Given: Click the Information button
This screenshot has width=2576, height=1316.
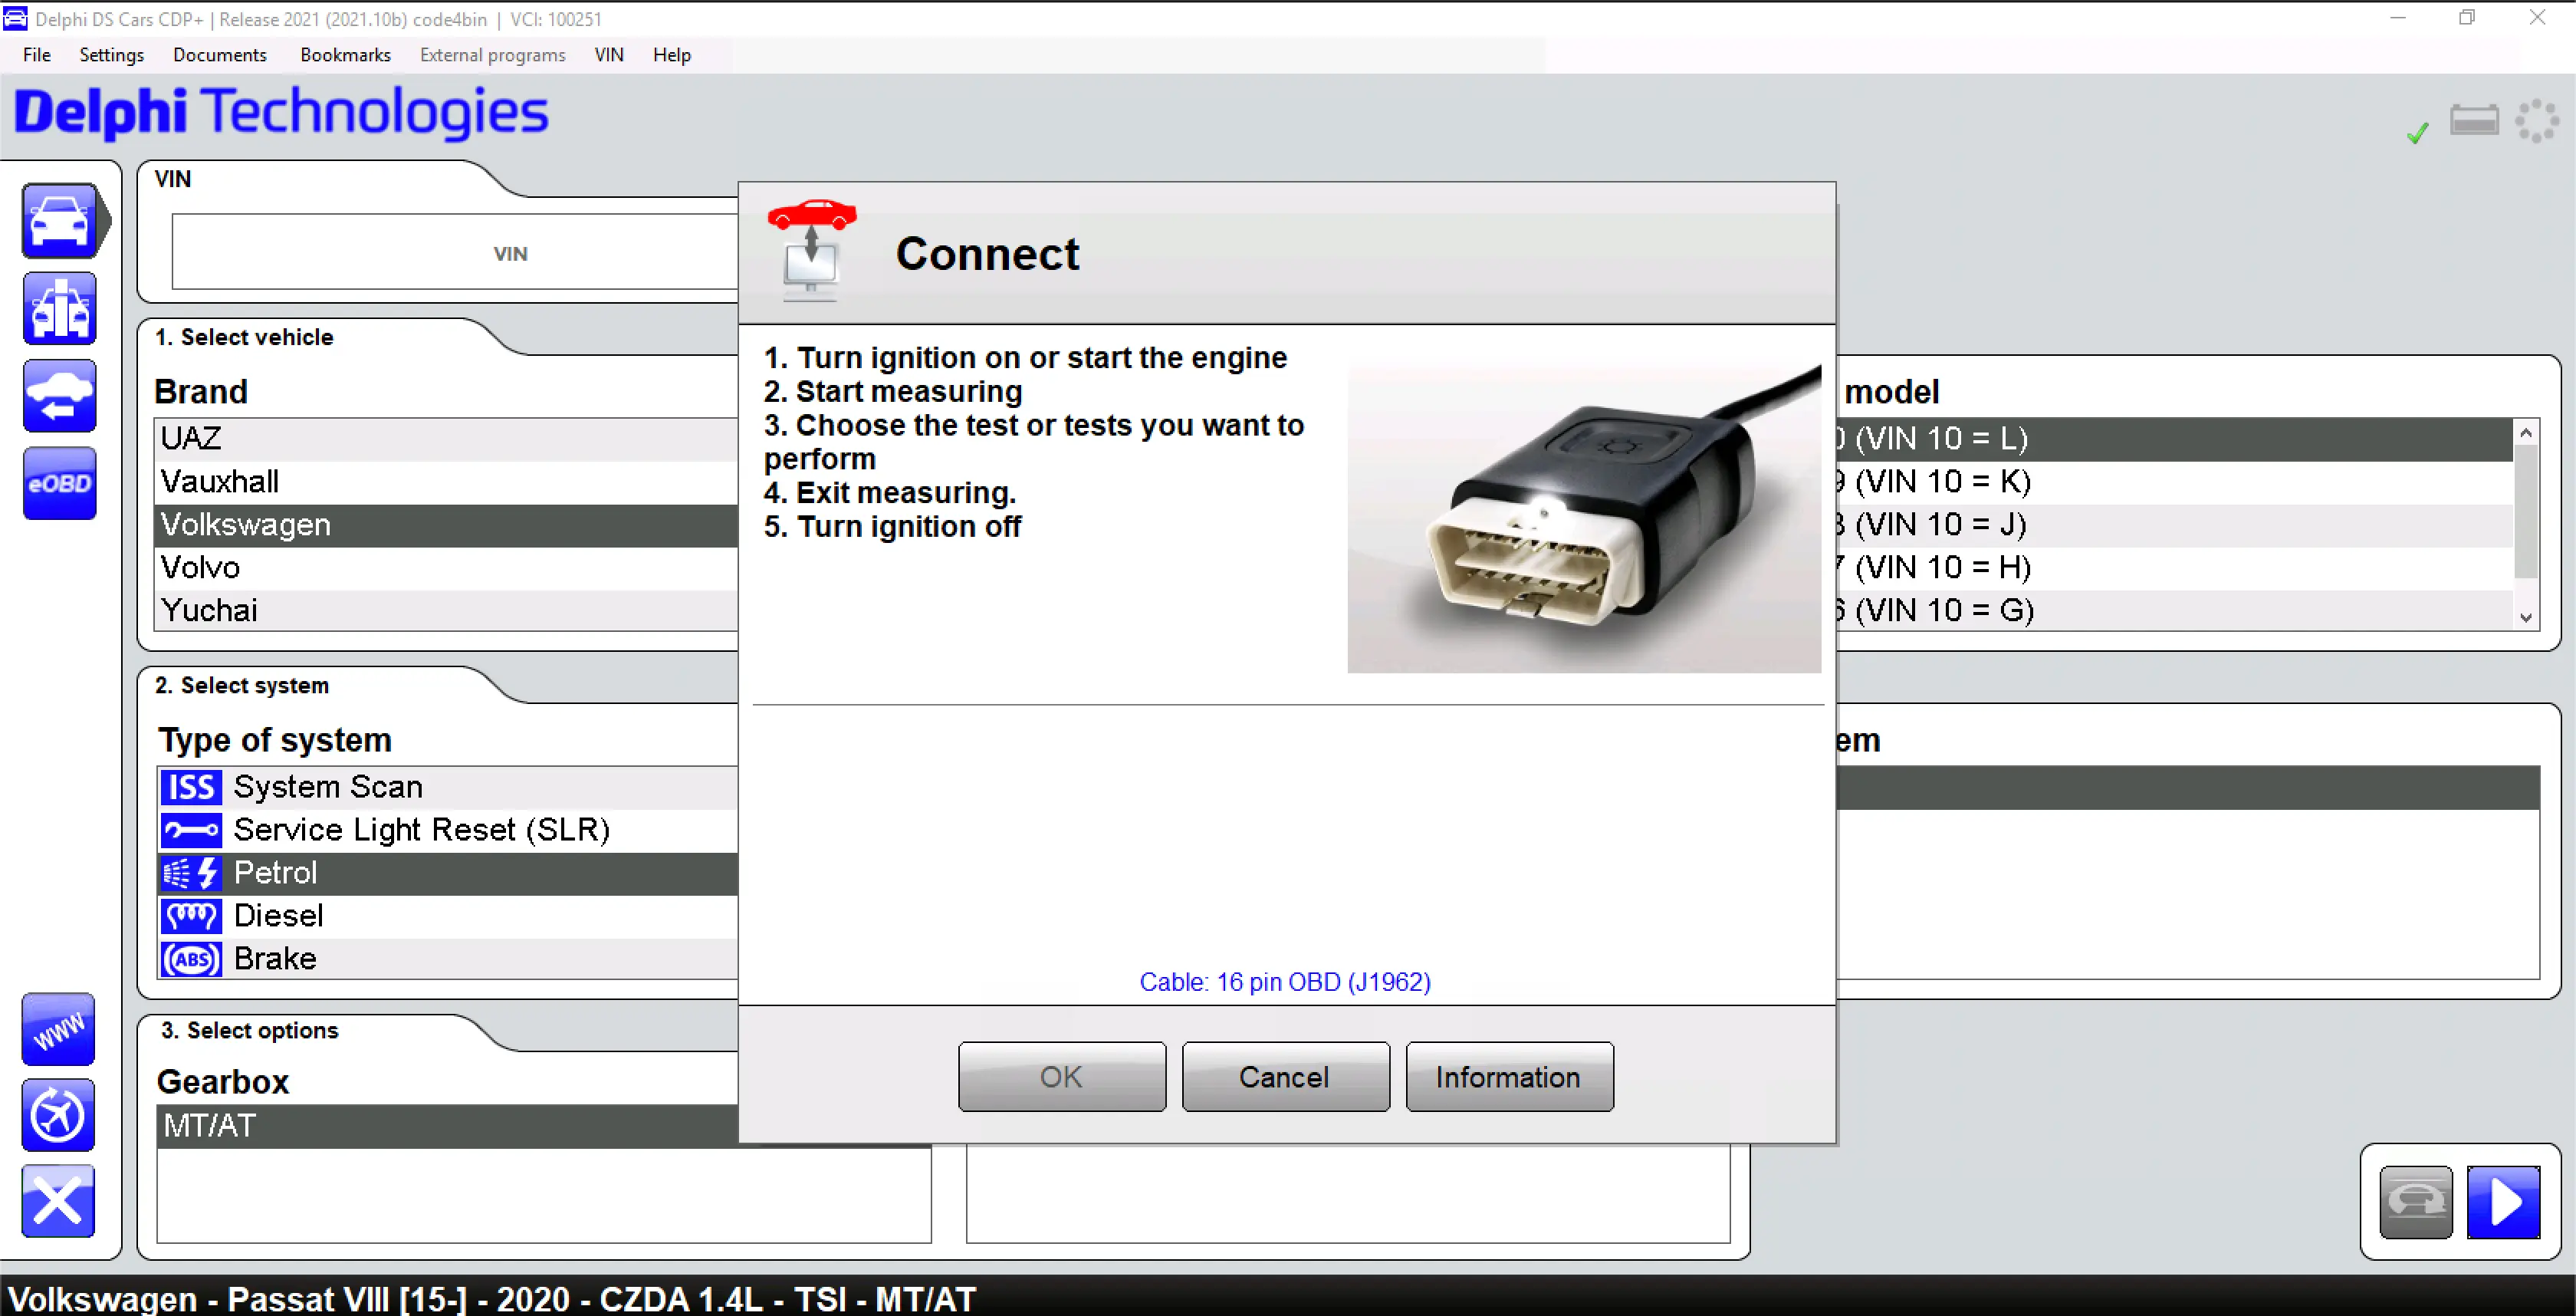Looking at the screenshot, I should (x=1508, y=1077).
